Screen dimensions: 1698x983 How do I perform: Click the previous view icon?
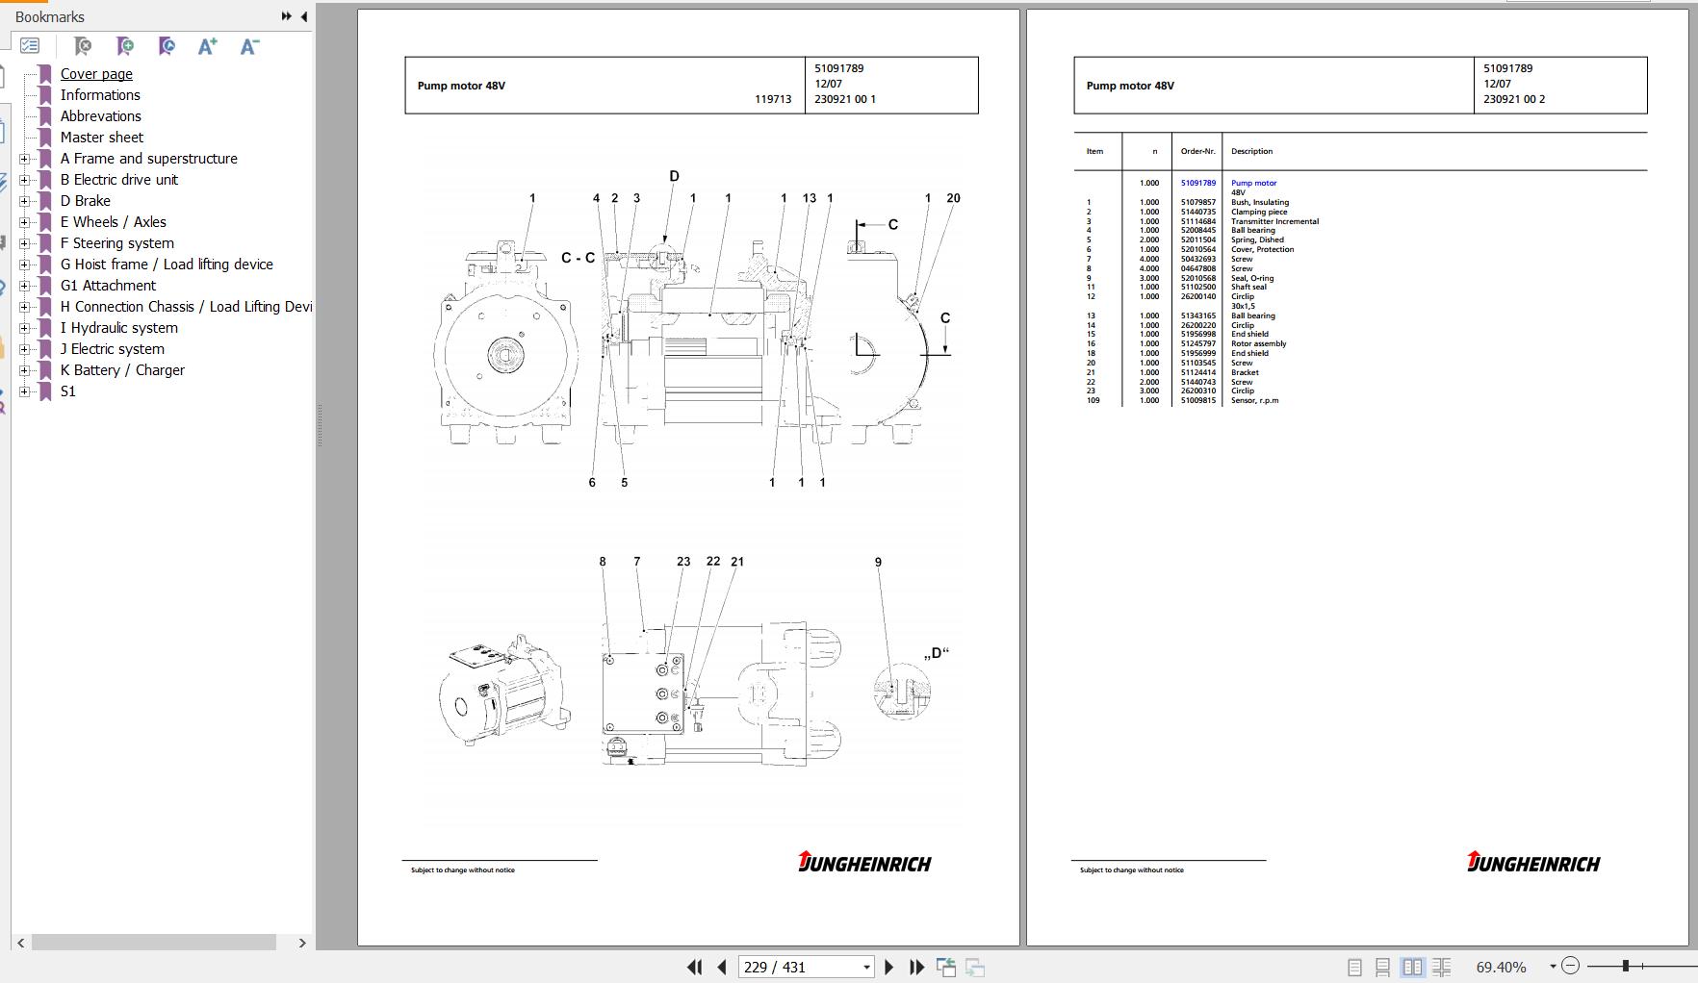pyautogui.click(x=946, y=967)
